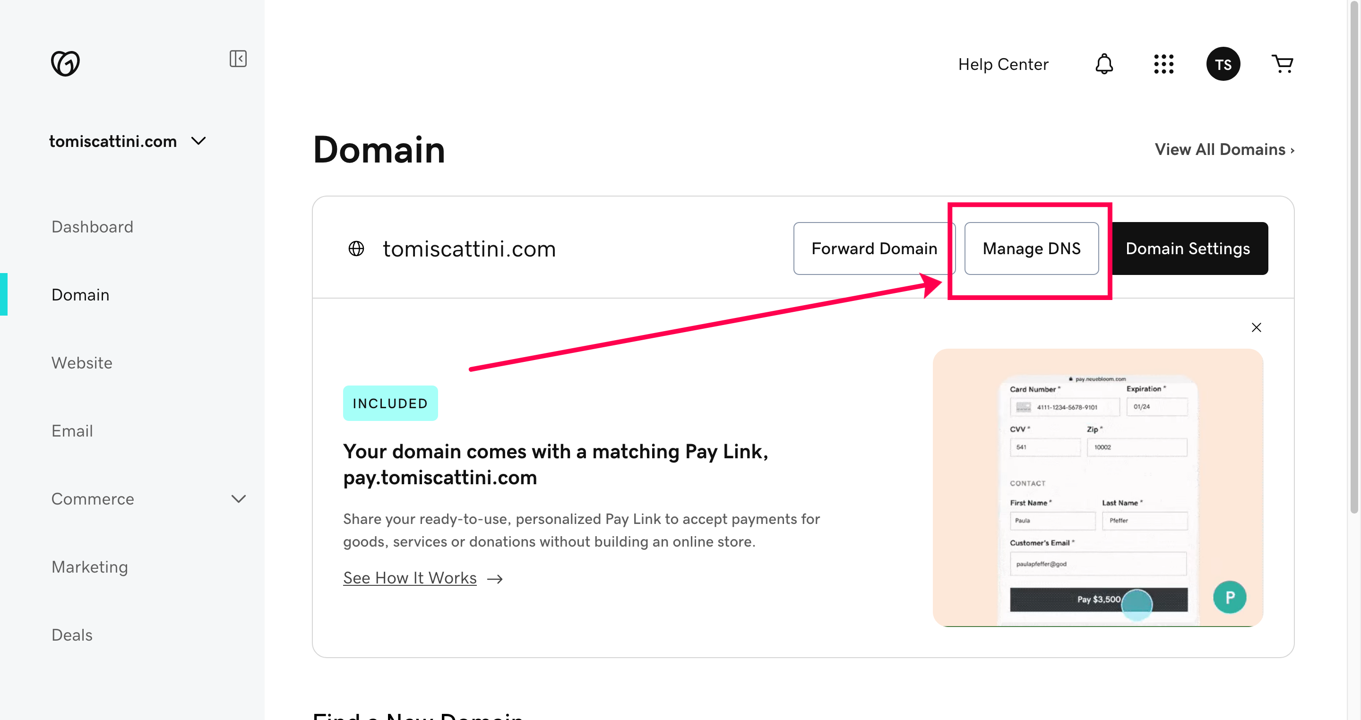Click the green P badge icon
Image resolution: width=1361 pixels, height=720 pixels.
click(1229, 597)
